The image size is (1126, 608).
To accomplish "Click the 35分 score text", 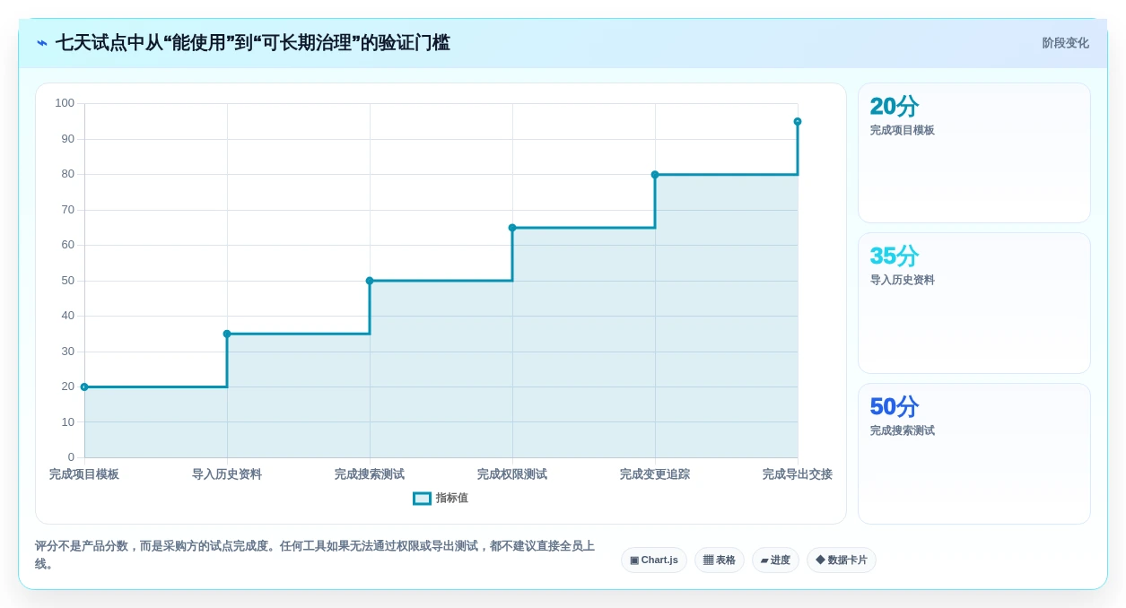I will pos(894,256).
